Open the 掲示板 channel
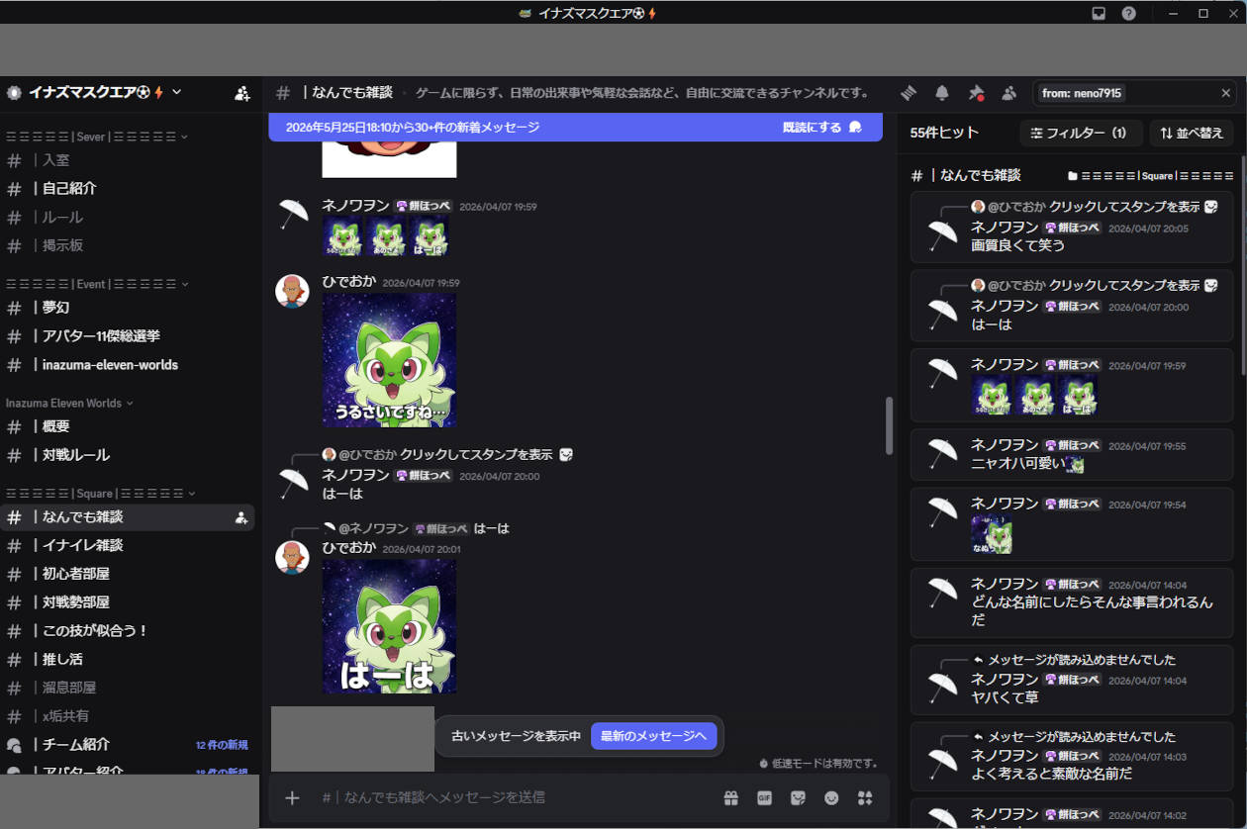The image size is (1247, 829). point(128,245)
